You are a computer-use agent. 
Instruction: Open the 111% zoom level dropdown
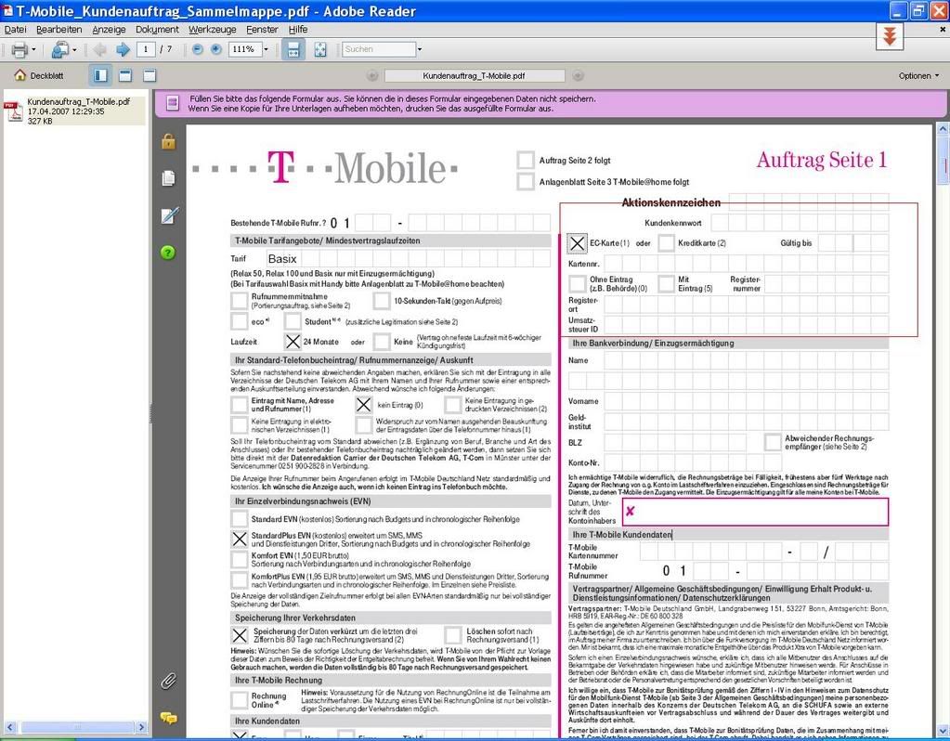(266, 49)
